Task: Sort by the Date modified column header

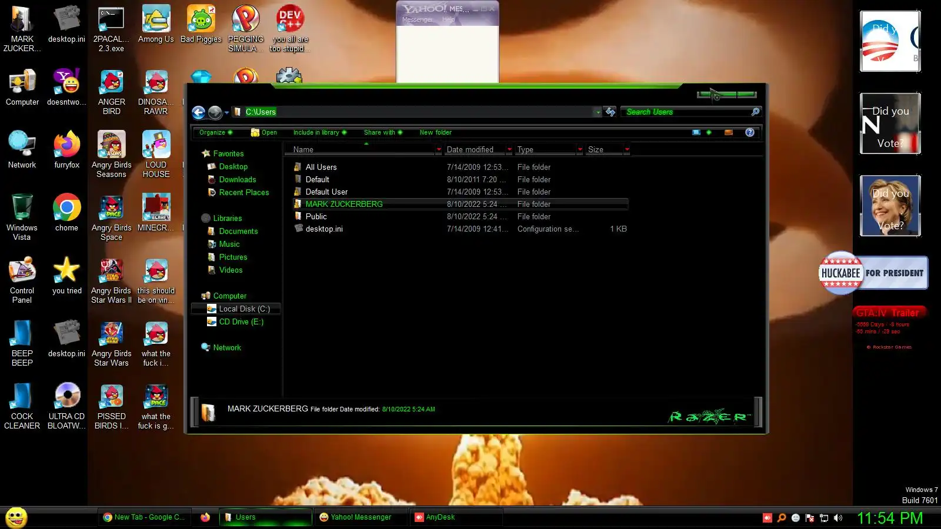Action: click(475, 149)
